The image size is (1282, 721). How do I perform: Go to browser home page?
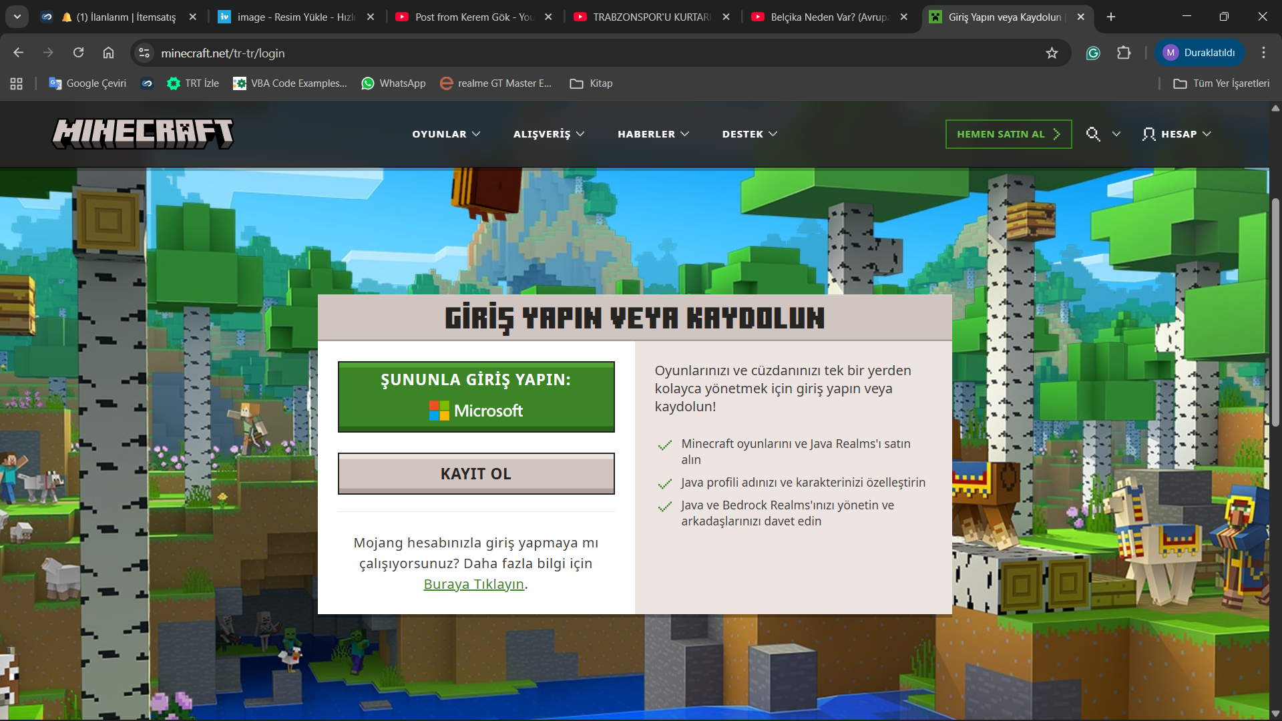point(108,53)
